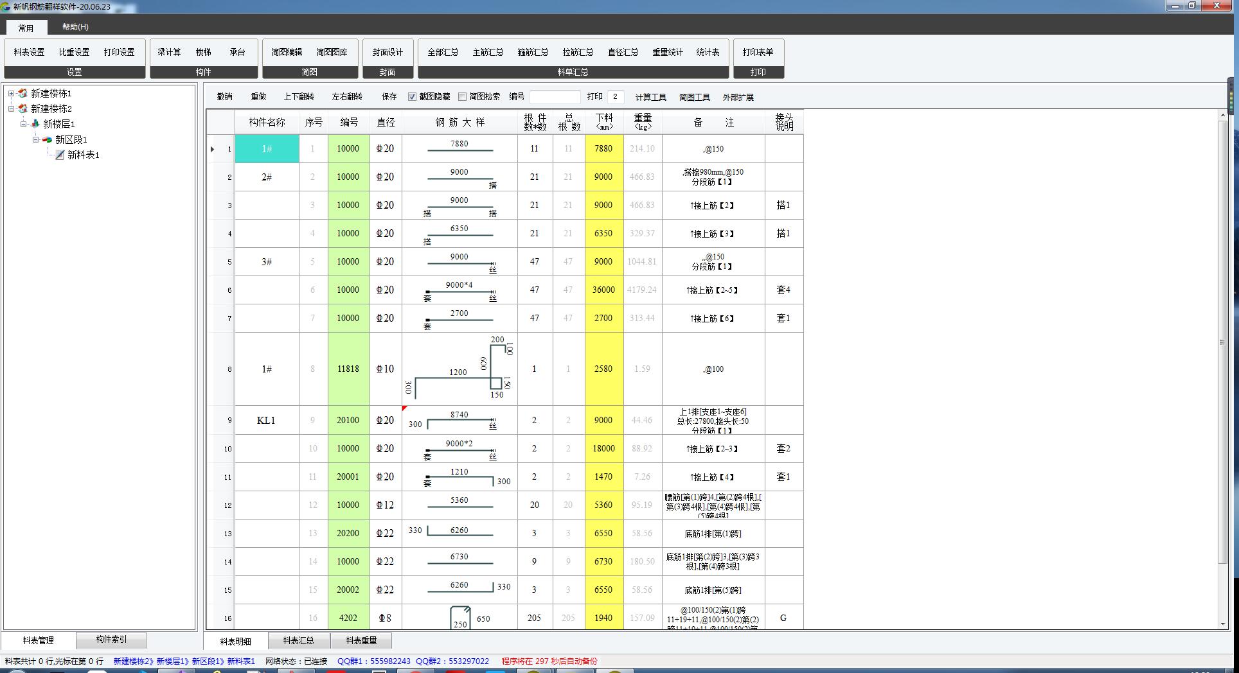Viewport: 1239px width, 673px height.
Task: Select the KL1 component name cell
Action: tap(267, 421)
